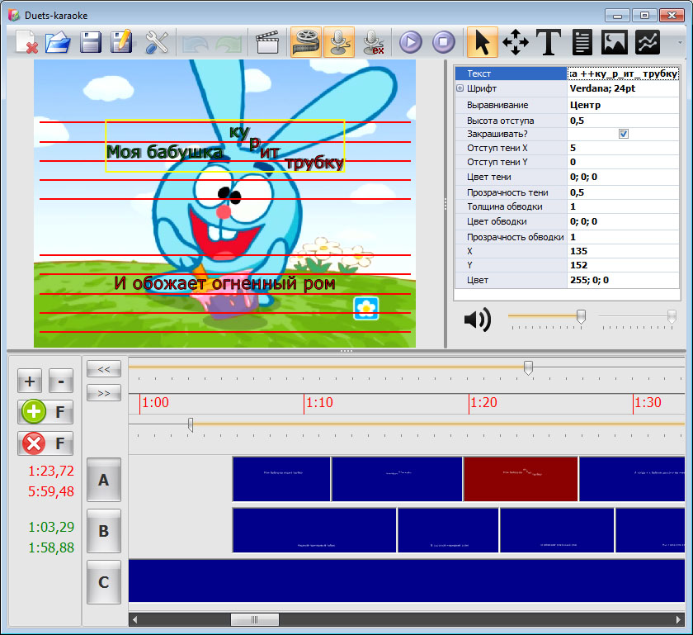Open a project with the folder icon
Screen dimensions: 693x635
coord(58,41)
